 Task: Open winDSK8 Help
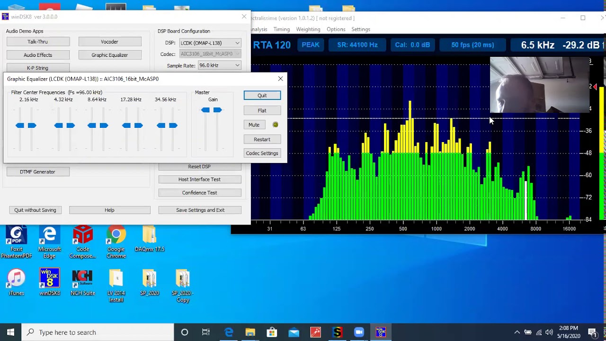click(110, 210)
